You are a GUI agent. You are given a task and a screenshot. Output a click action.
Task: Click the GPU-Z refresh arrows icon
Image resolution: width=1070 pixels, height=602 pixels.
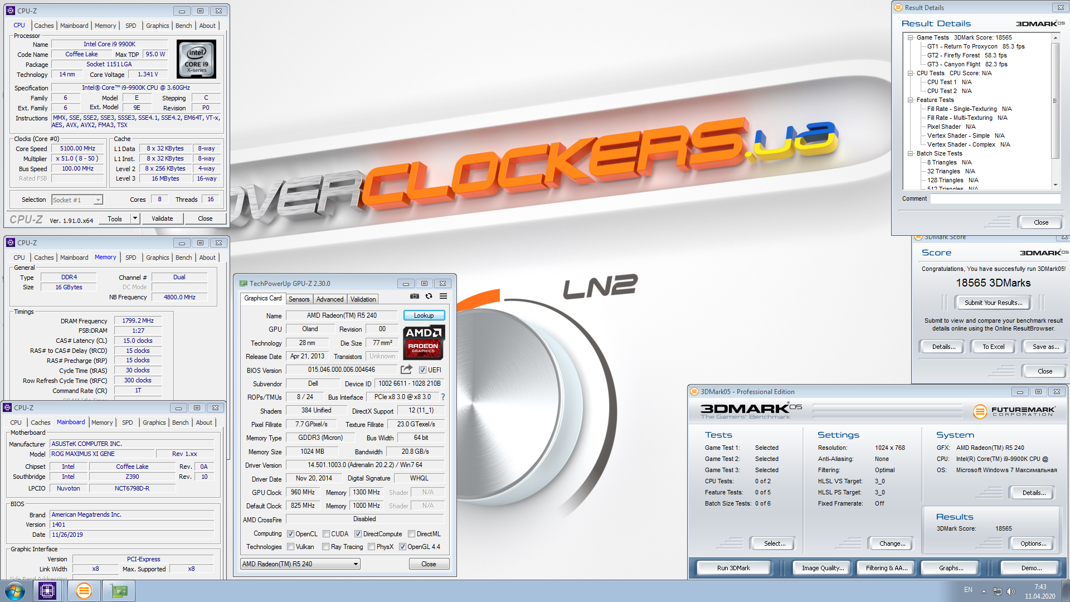click(429, 297)
